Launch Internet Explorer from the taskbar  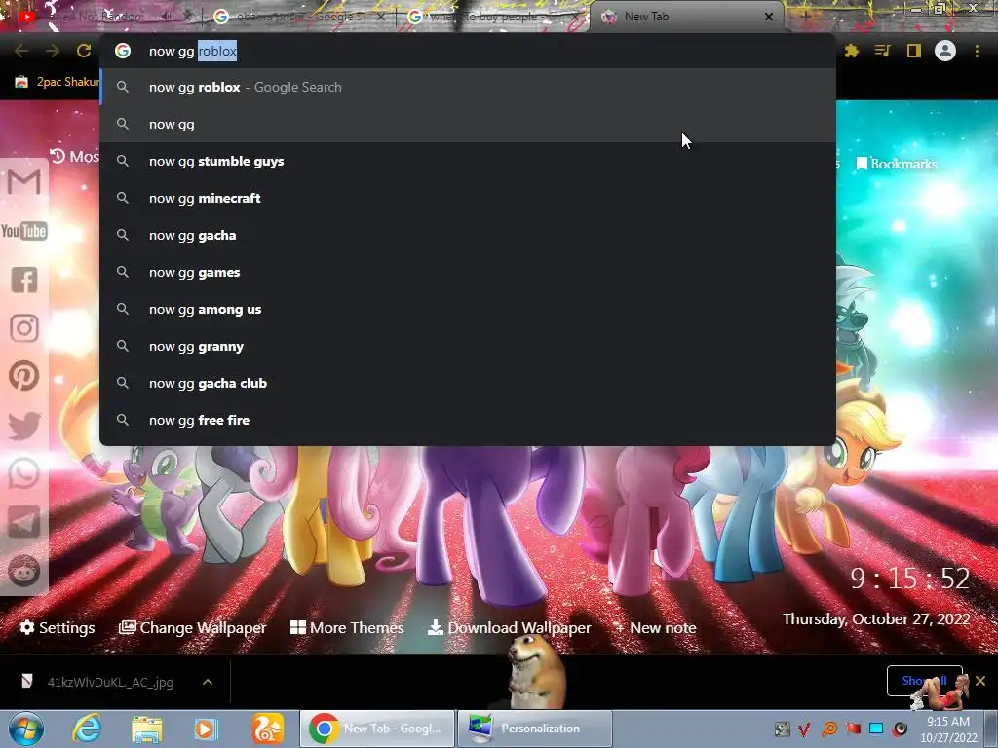87,729
